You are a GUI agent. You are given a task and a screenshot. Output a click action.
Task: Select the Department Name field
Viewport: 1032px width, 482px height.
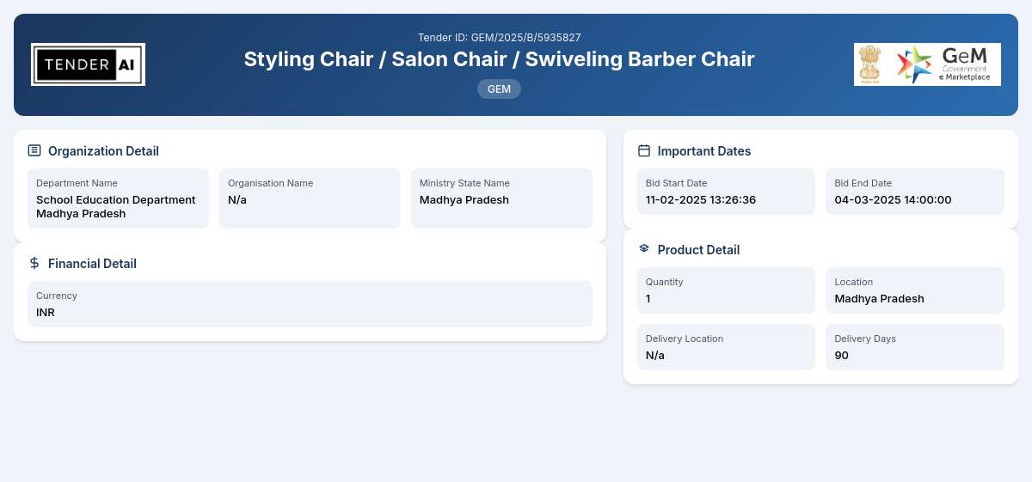click(118, 198)
